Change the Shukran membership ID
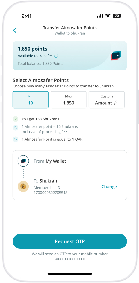Screen dimensions: 139x283 tap(109, 187)
